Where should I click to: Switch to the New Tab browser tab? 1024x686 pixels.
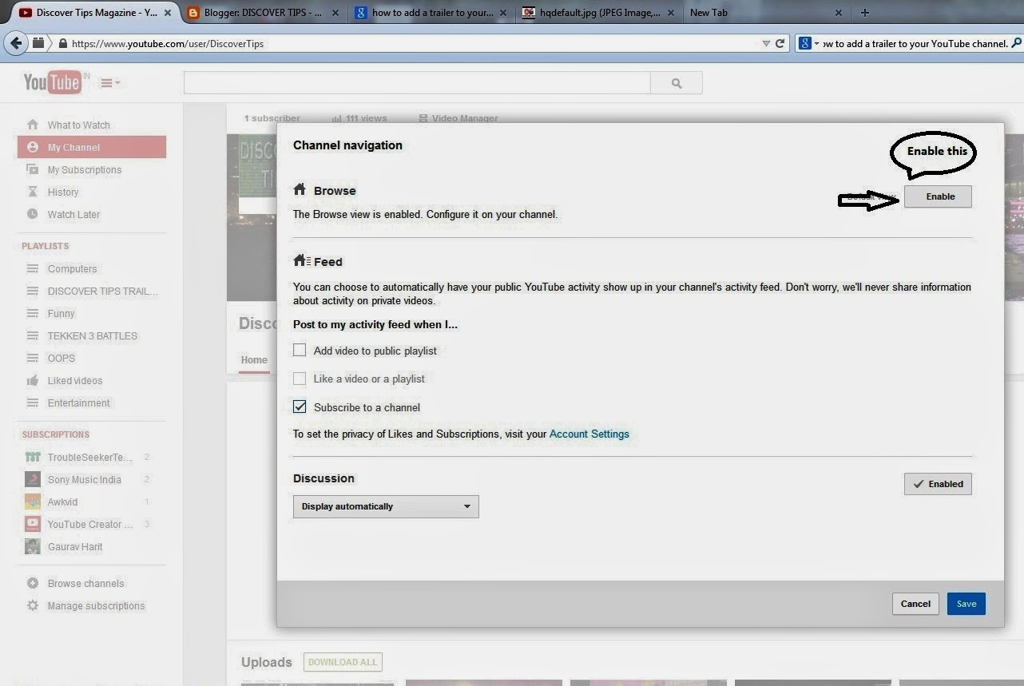point(767,13)
